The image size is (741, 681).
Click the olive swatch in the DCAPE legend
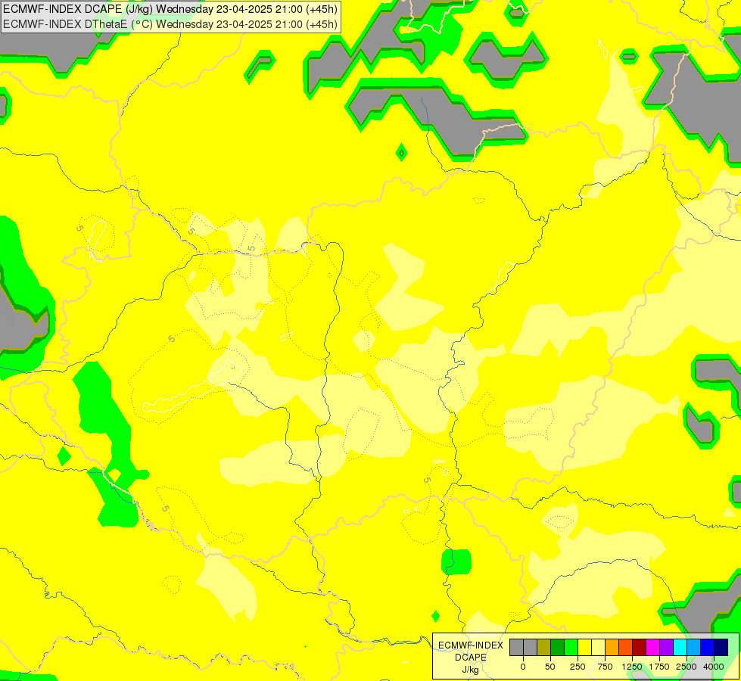click(x=544, y=647)
